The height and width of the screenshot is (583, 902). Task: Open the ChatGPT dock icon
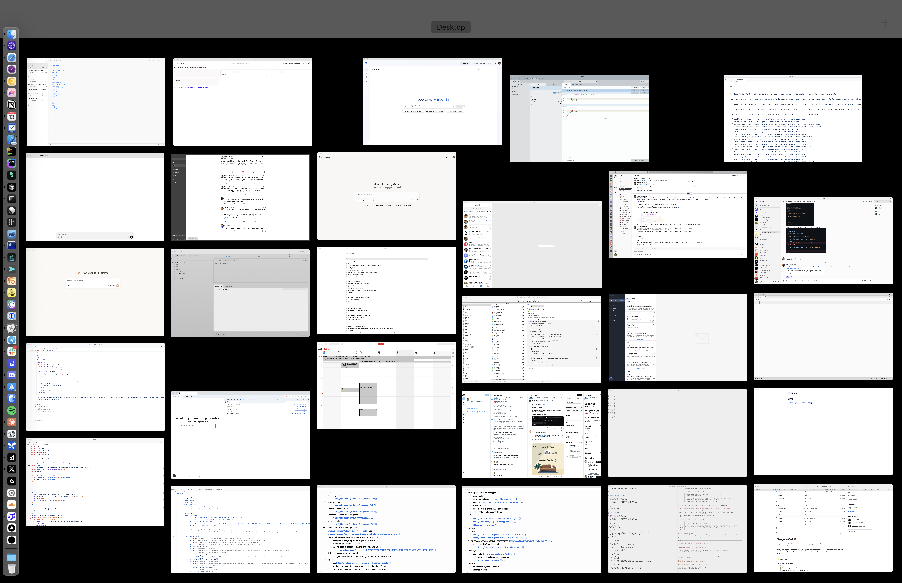12,434
